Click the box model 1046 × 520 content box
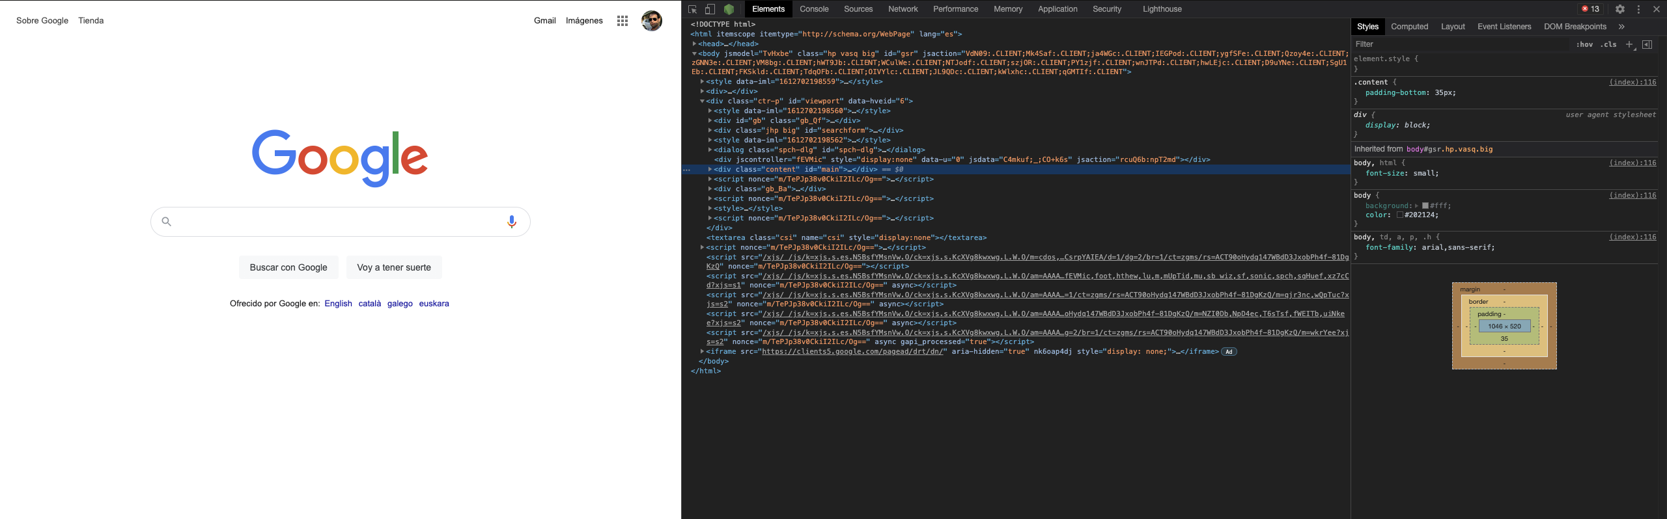 coord(1504,326)
